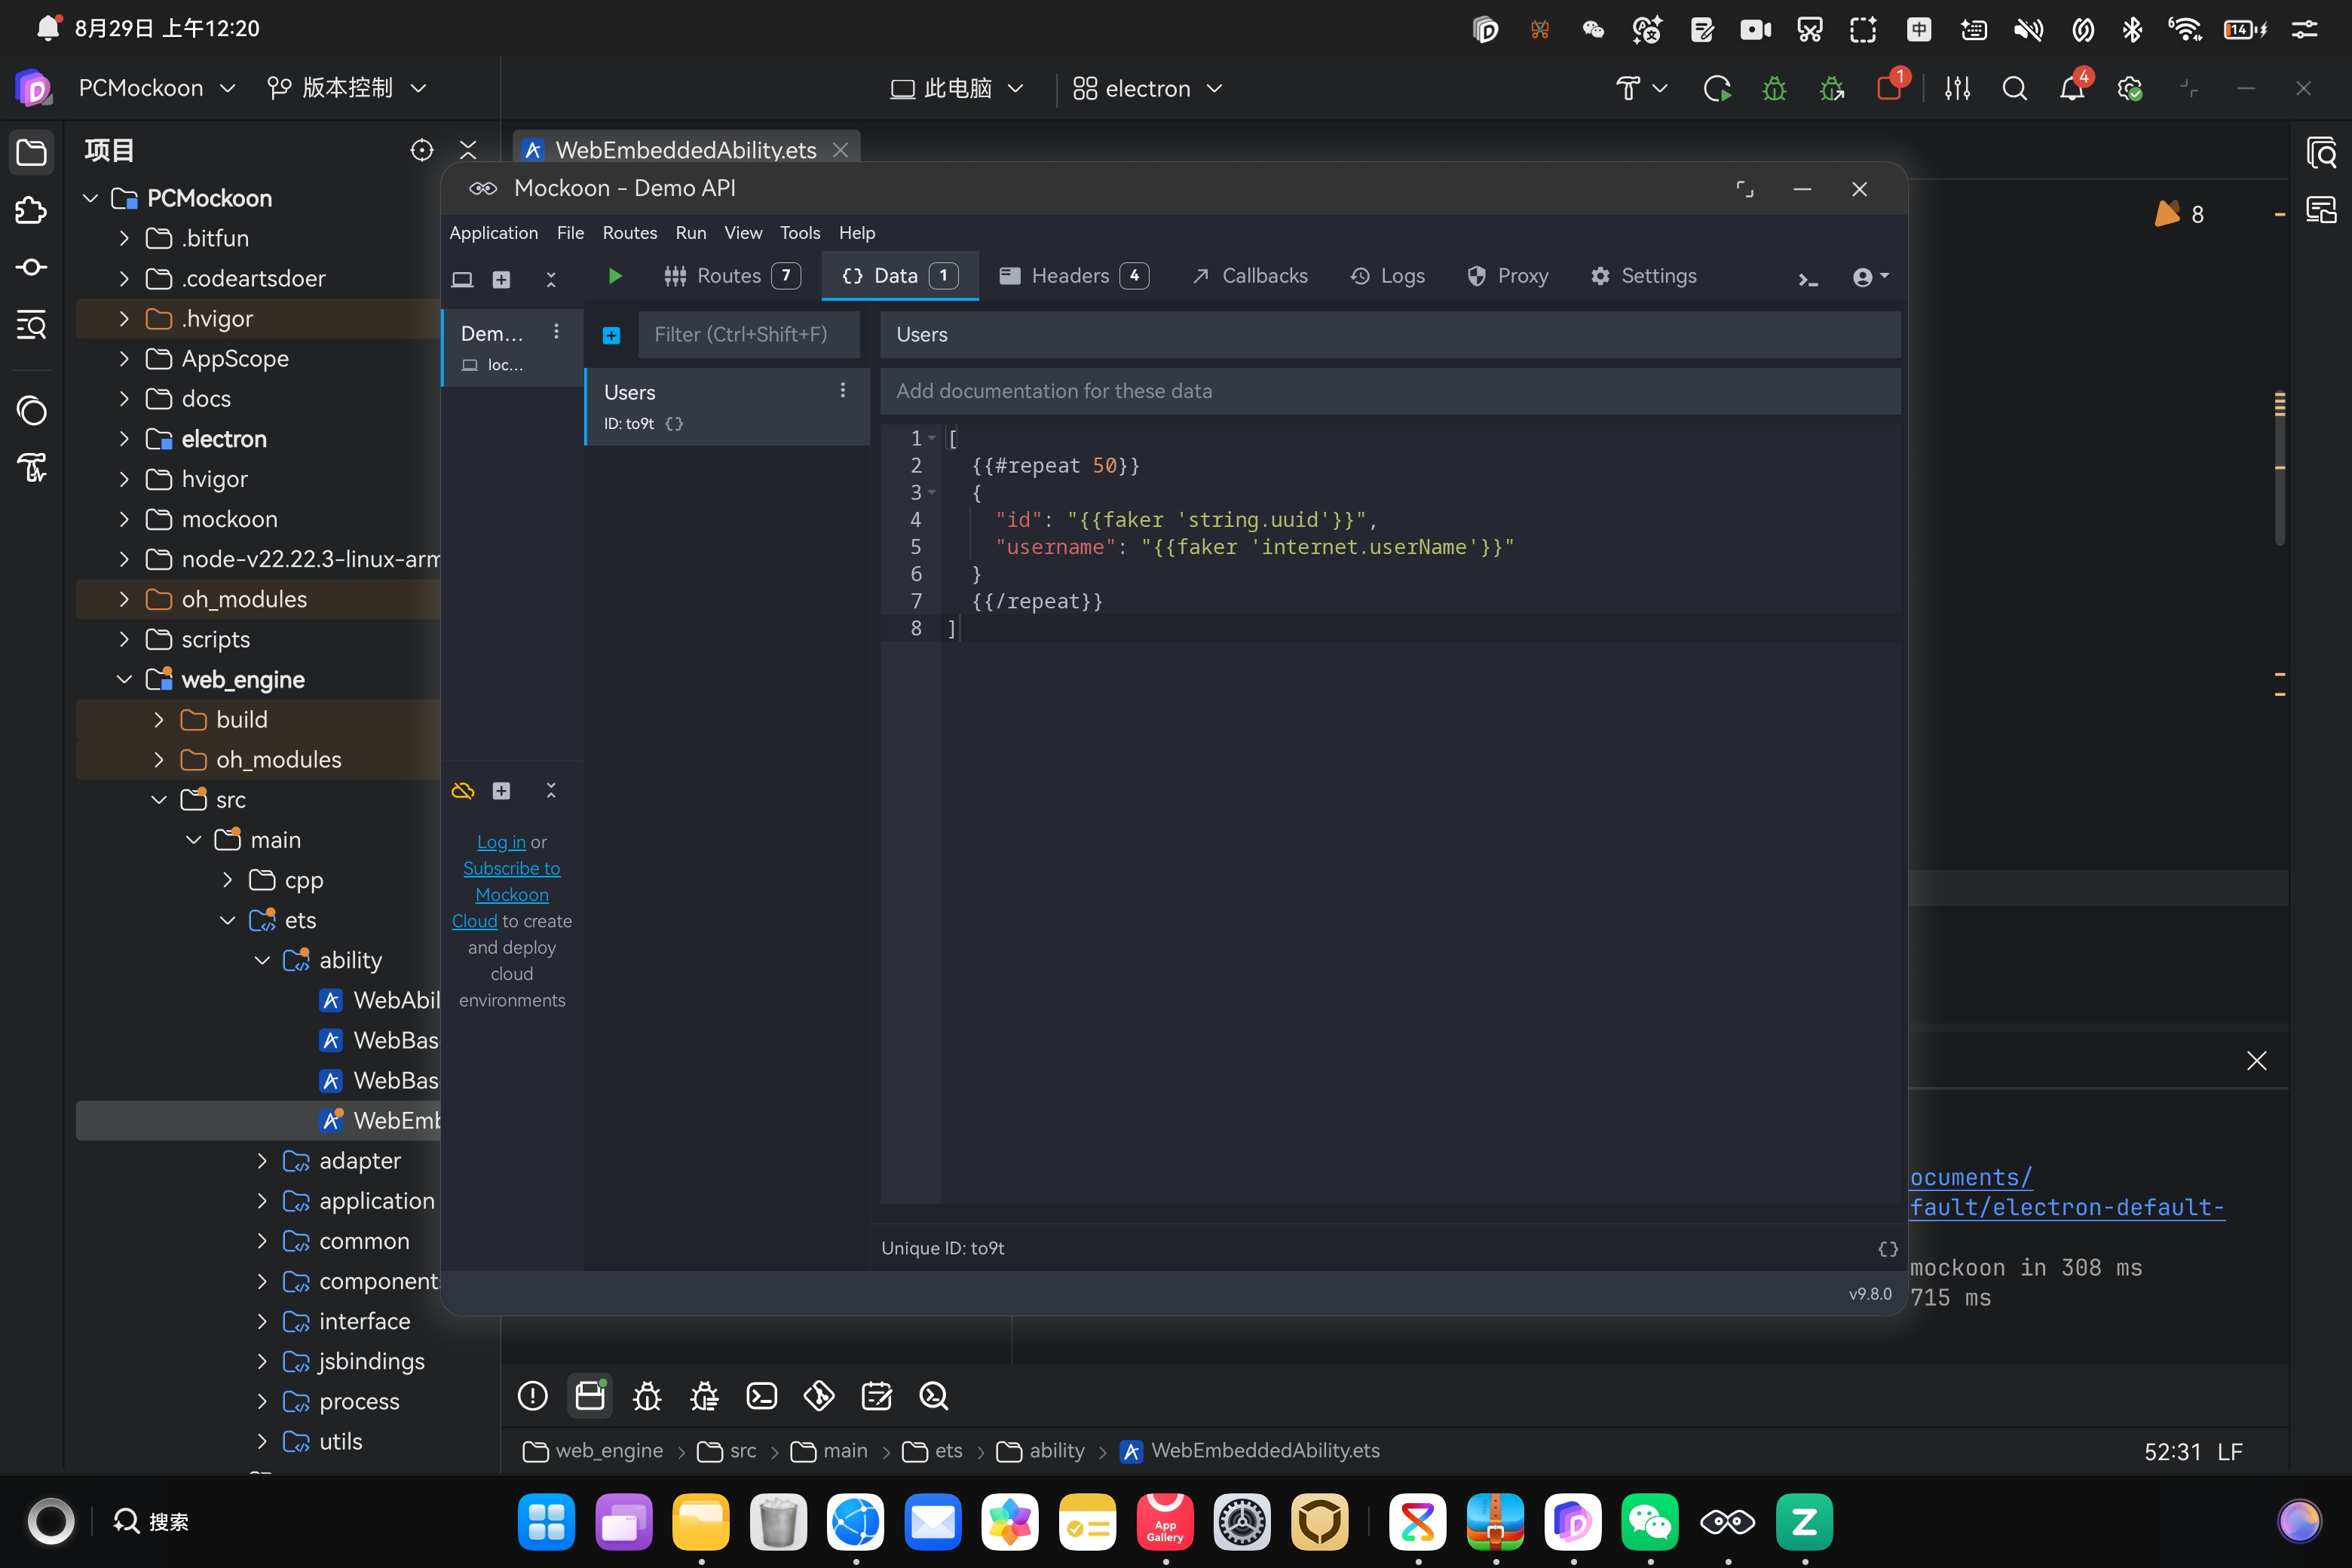Expand the AppScope folder
The height and width of the screenshot is (1568, 2352).
tap(124, 359)
